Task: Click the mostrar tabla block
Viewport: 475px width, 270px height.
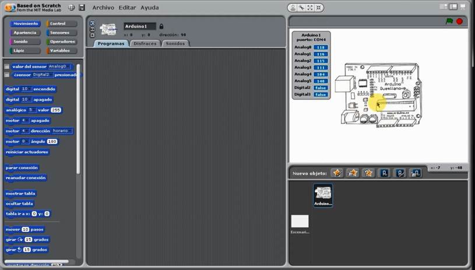Action: click(x=20, y=194)
